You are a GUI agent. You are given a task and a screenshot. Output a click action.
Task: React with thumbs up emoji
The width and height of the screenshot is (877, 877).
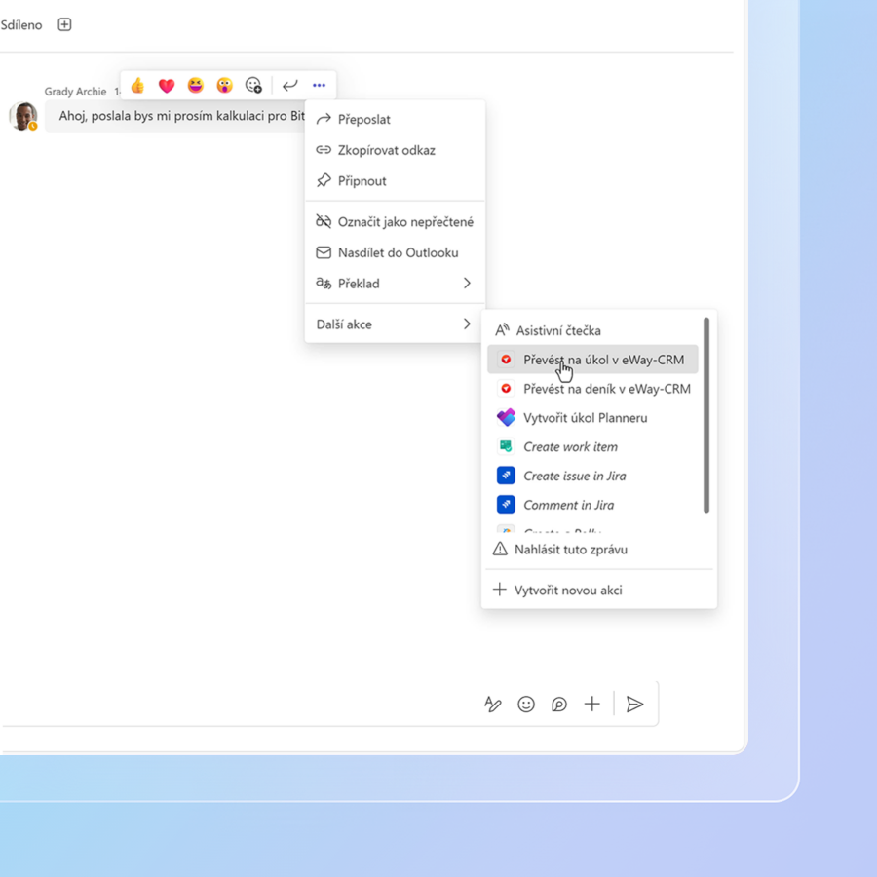[x=137, y=86]
